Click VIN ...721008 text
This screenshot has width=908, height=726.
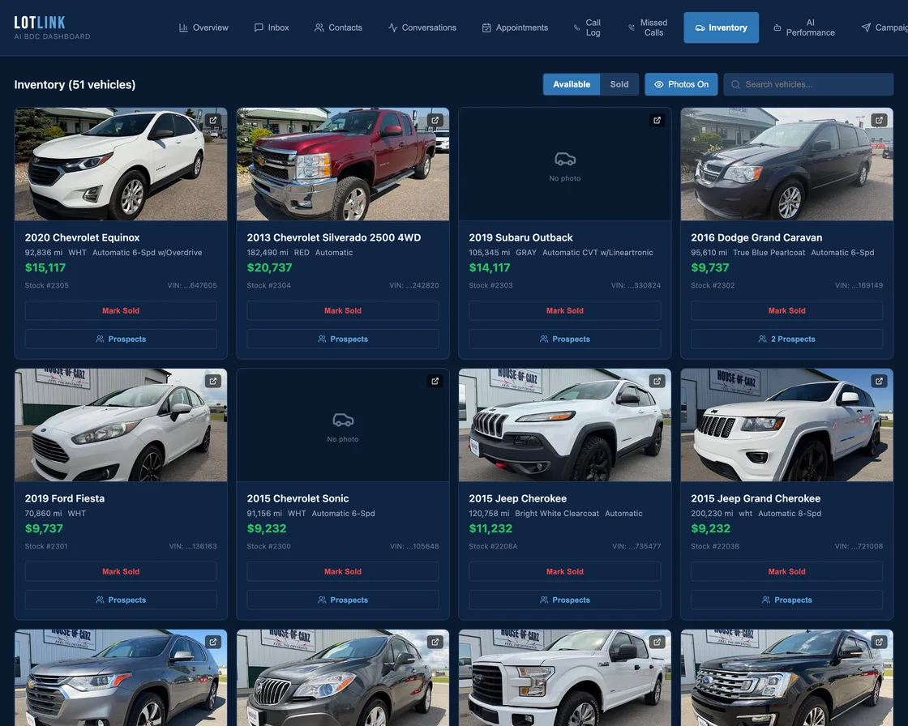859,546
